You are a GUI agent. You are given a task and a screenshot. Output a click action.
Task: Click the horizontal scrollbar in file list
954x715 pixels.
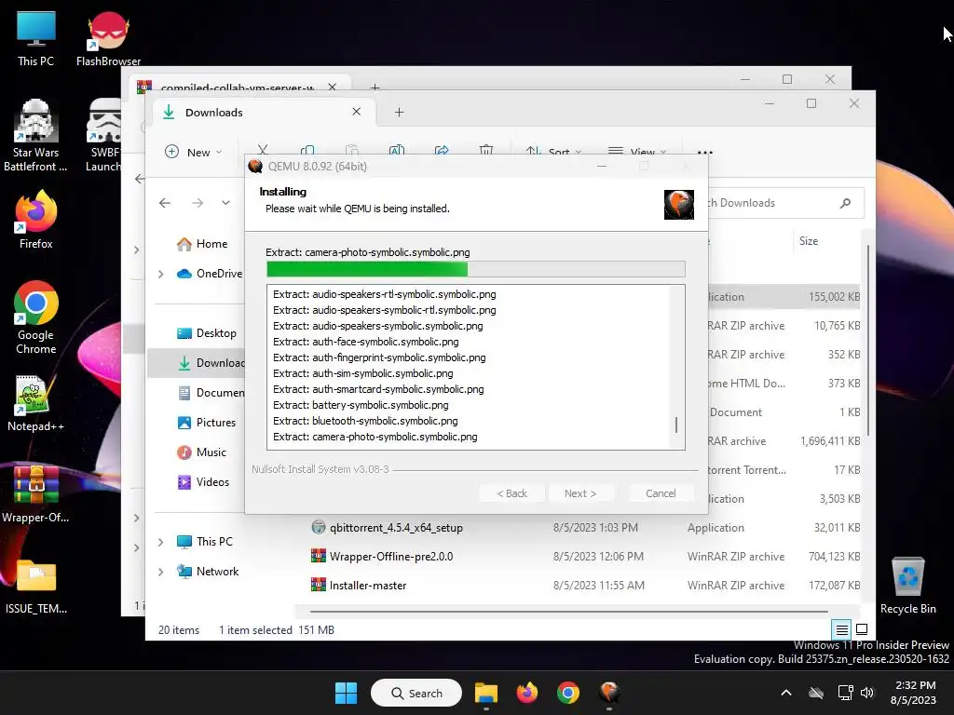point(568,611)
